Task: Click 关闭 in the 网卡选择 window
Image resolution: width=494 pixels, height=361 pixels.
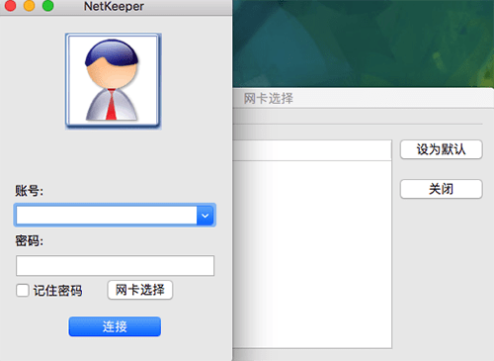Action: (442, 189)
